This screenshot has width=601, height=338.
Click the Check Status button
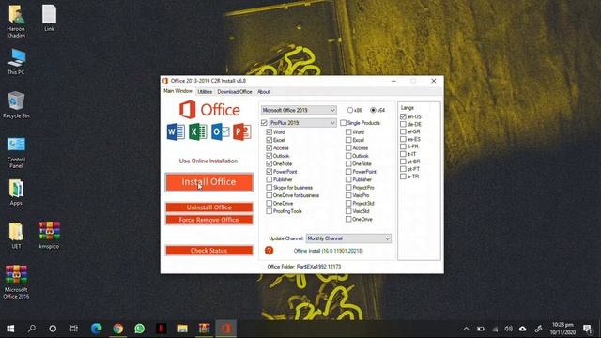[208, 251]
